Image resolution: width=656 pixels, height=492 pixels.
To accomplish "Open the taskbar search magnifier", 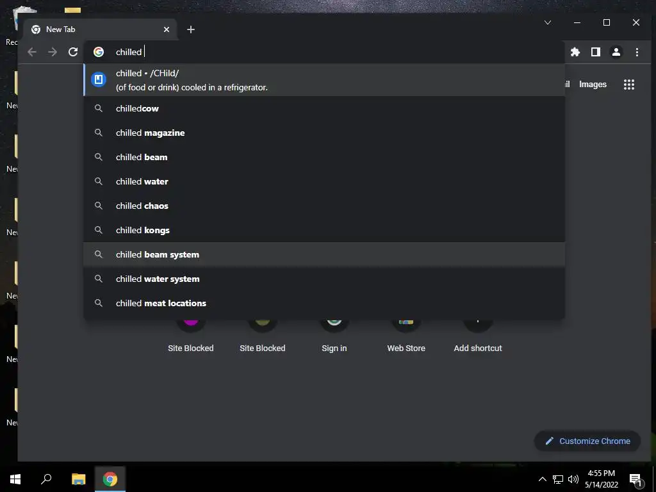I will (46, 479).
